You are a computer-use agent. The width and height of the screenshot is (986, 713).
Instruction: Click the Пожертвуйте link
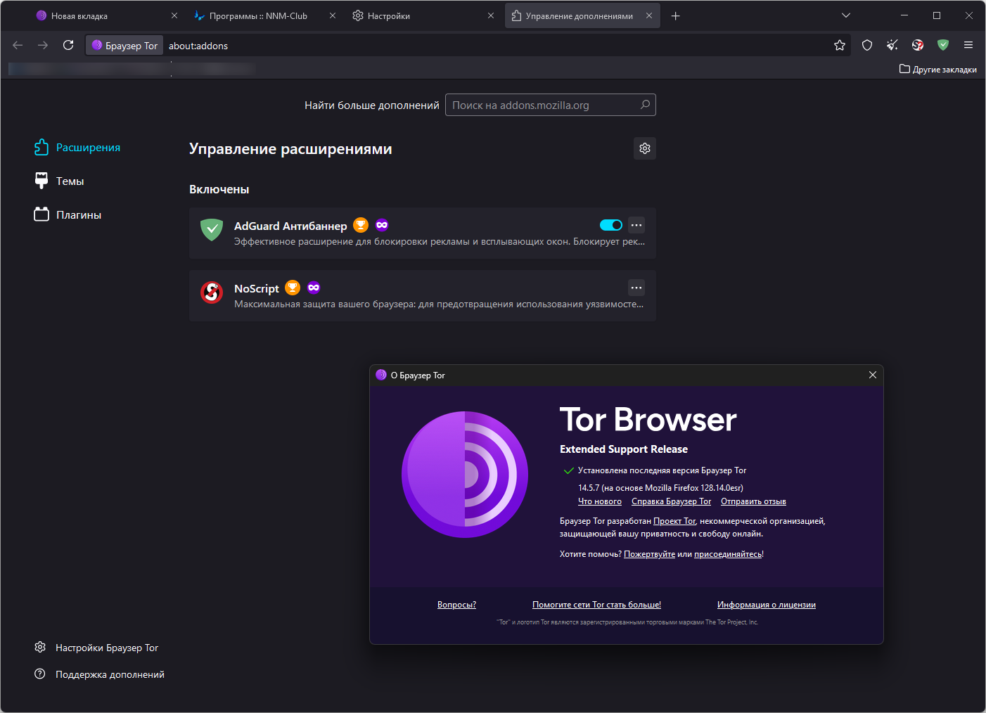coord(649,554)
